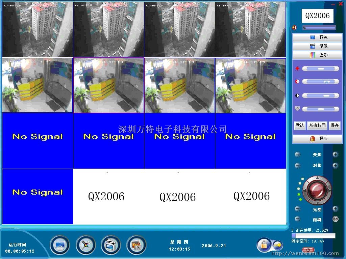Click 默认 default button

coord(300,125)
